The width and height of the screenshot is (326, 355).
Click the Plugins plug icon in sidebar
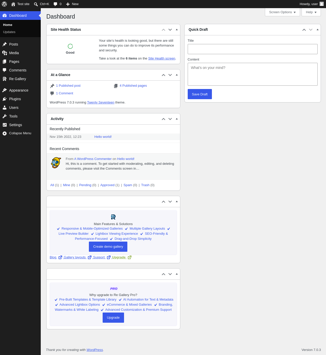click(x=5, y=99)
